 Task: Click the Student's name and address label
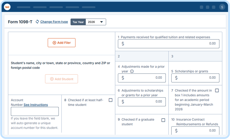(x=61, y=65)
